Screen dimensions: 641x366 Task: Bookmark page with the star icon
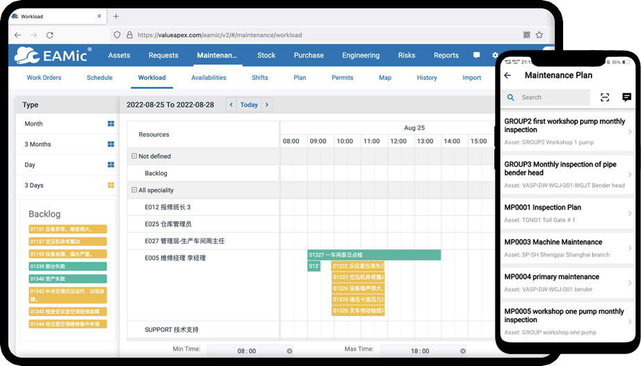tap(539, 35)
